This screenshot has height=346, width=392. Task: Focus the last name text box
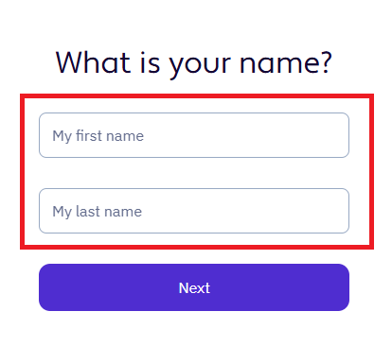[194, 211]
